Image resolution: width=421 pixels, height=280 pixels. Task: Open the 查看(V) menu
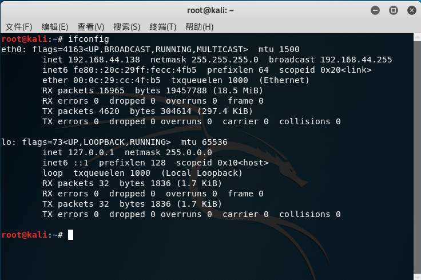[91, 26]
